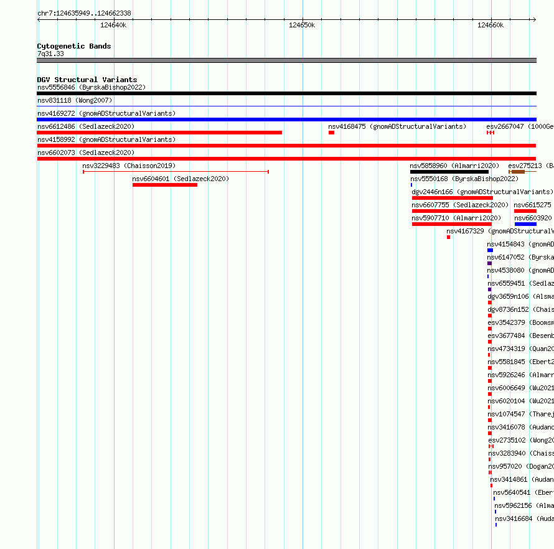This screenshot has height=549, width=554.
Task: Click the blue block under nsv4154843
Action: coord(490,250)
